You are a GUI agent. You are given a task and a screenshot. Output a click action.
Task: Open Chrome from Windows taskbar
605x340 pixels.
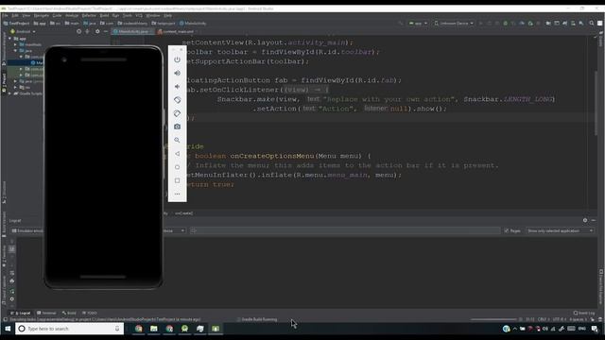[139, 329]
